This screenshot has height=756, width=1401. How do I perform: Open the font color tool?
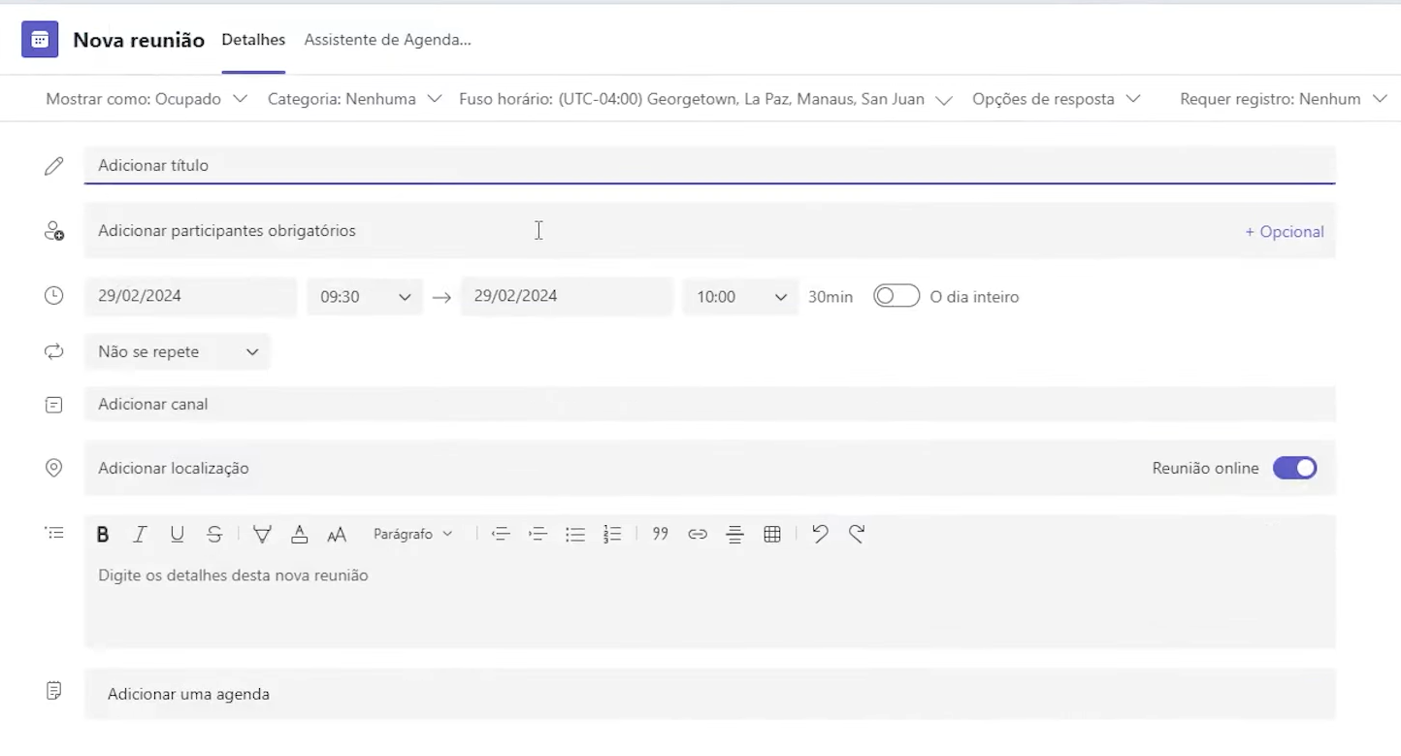[300, 534]
